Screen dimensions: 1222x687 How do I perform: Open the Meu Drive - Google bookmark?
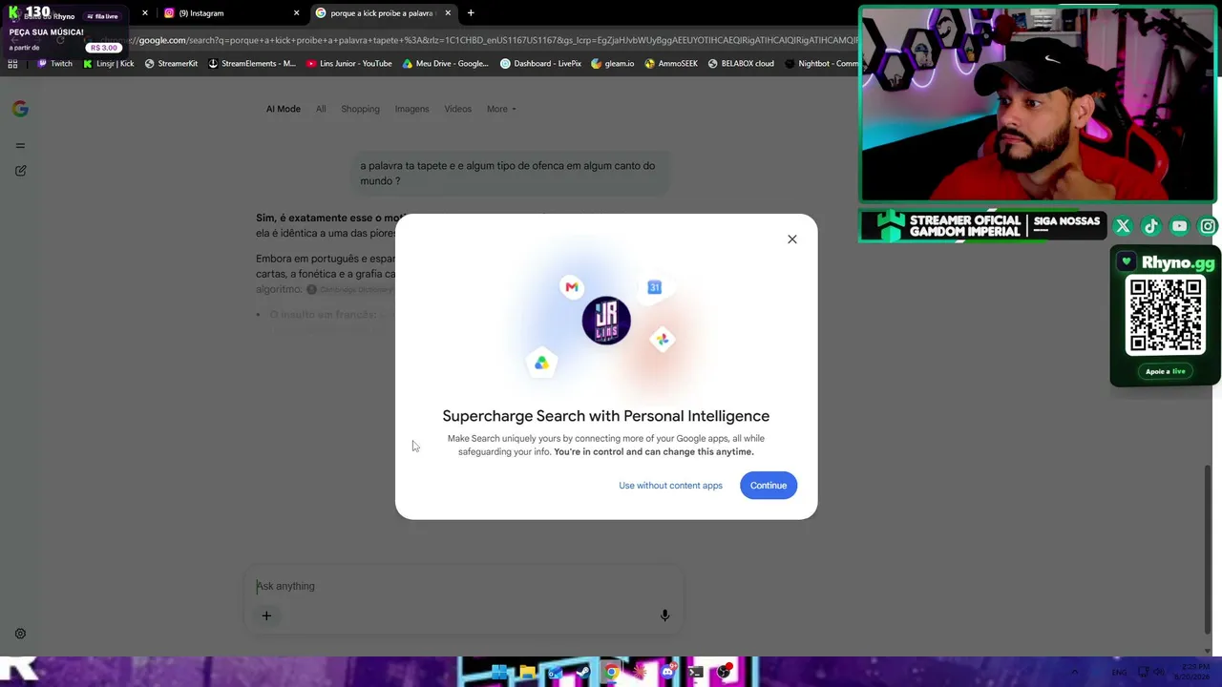pyautogui.click(x=445, y=64)
